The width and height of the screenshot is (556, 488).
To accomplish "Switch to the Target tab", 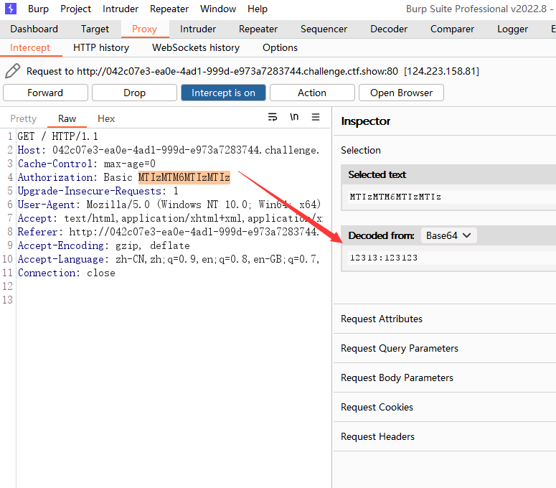I will tap(95, 29).
